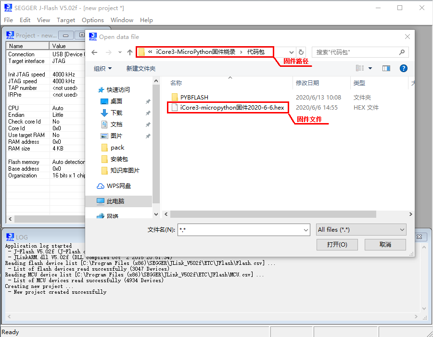Toggle the preview pane icon
This screenshot has width=433, height=337.
(x=386, y=68)
